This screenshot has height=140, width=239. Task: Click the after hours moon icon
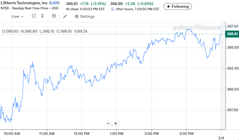pyautogui.click(x=112, y=9)
